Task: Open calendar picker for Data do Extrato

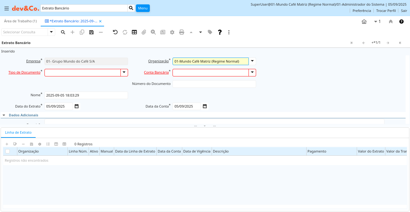Action: pos(77,106)
